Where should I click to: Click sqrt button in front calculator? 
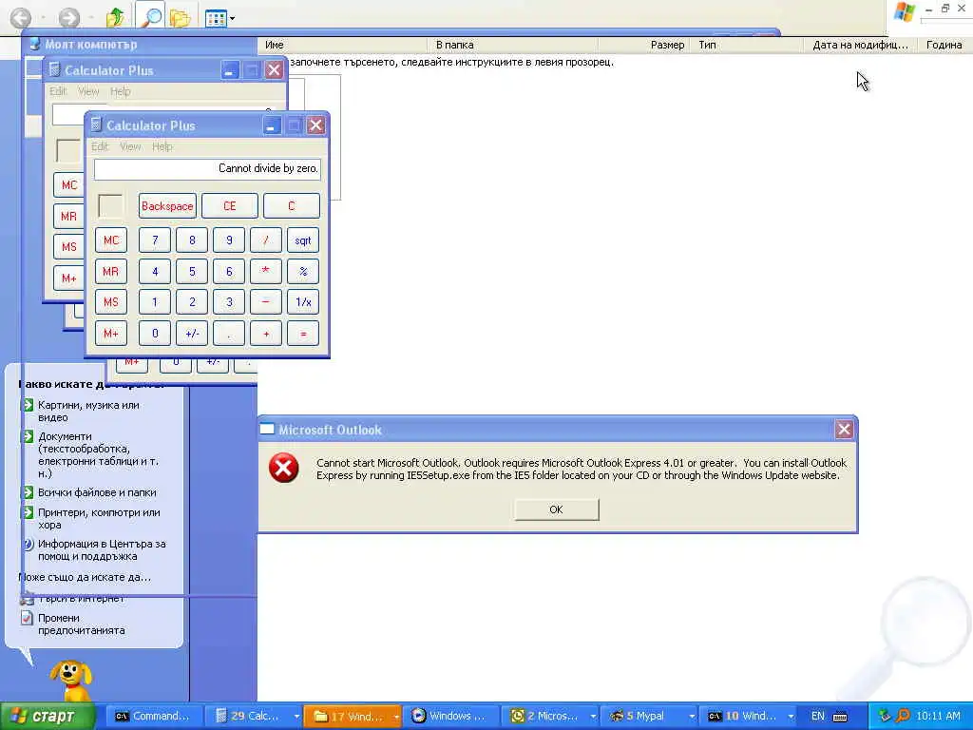pos(303,240)
